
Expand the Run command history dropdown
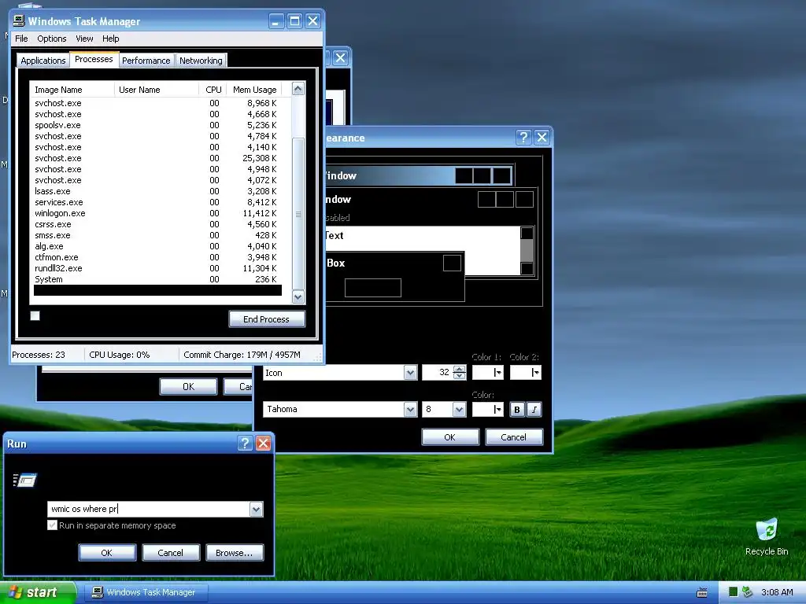[x=256, y=509]
